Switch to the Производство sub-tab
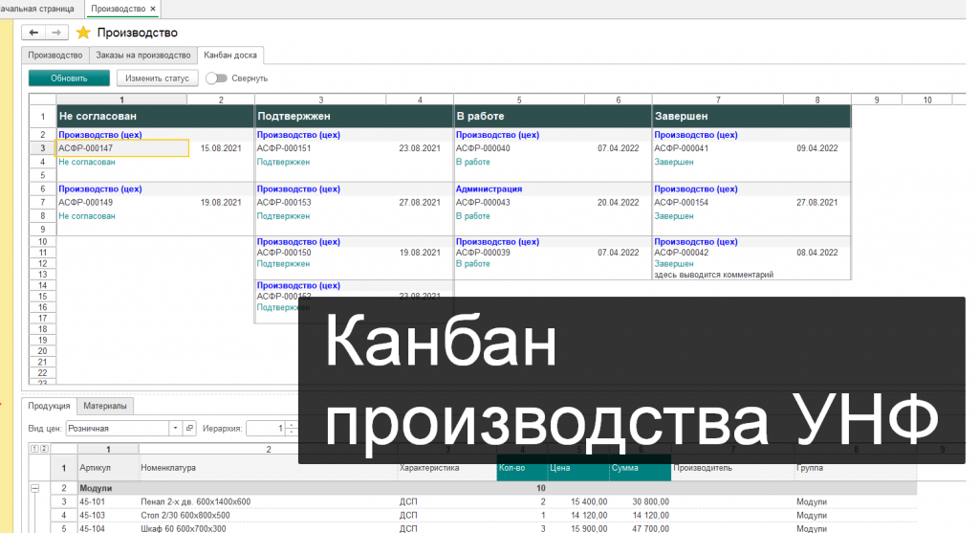This screenshot has width=979, height=533. 54,55
